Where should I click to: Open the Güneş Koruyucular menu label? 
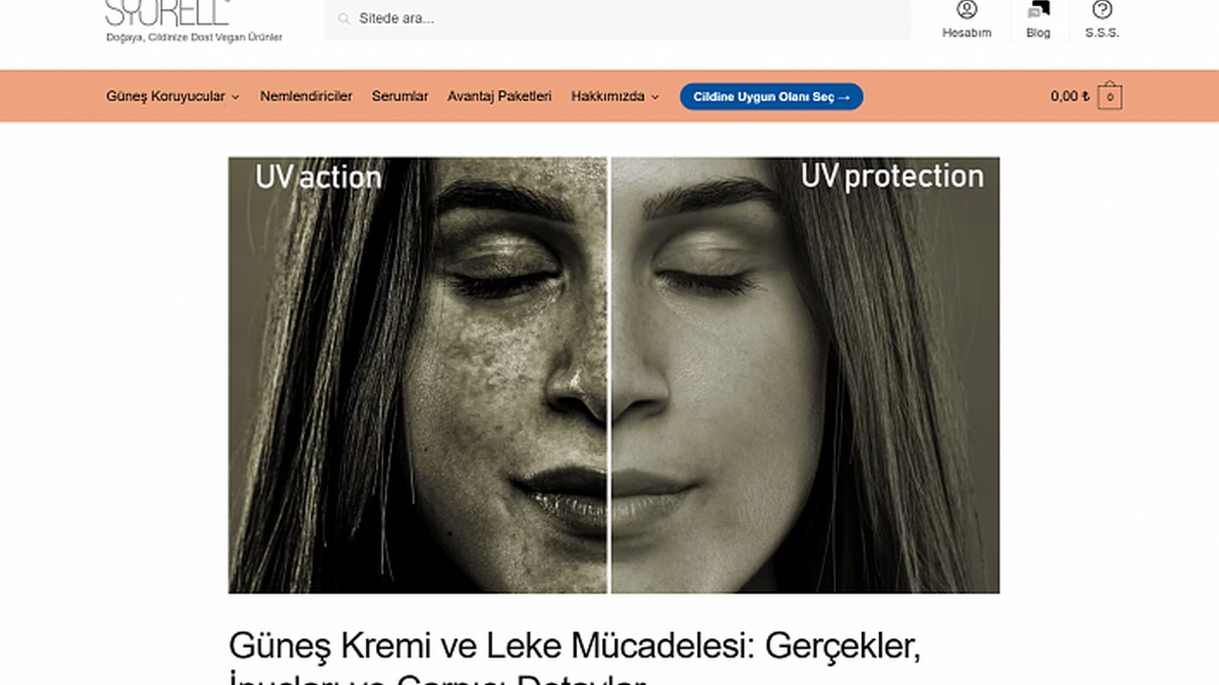pyautogui.click(x=166, y=96)
